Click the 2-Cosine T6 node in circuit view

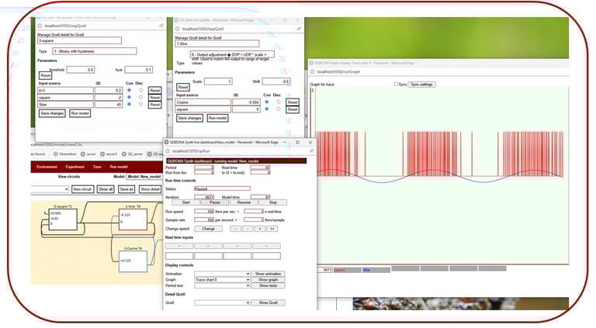[x=133, y=261]
